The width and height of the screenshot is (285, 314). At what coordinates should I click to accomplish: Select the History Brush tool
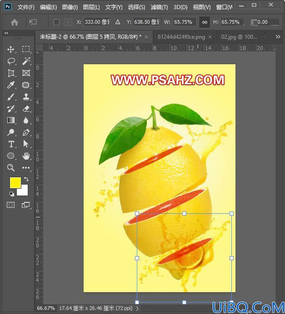click(x=11, y=109)
